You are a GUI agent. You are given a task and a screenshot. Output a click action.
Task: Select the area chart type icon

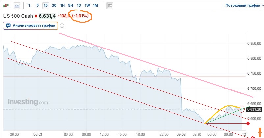click(x=17, y=5)
